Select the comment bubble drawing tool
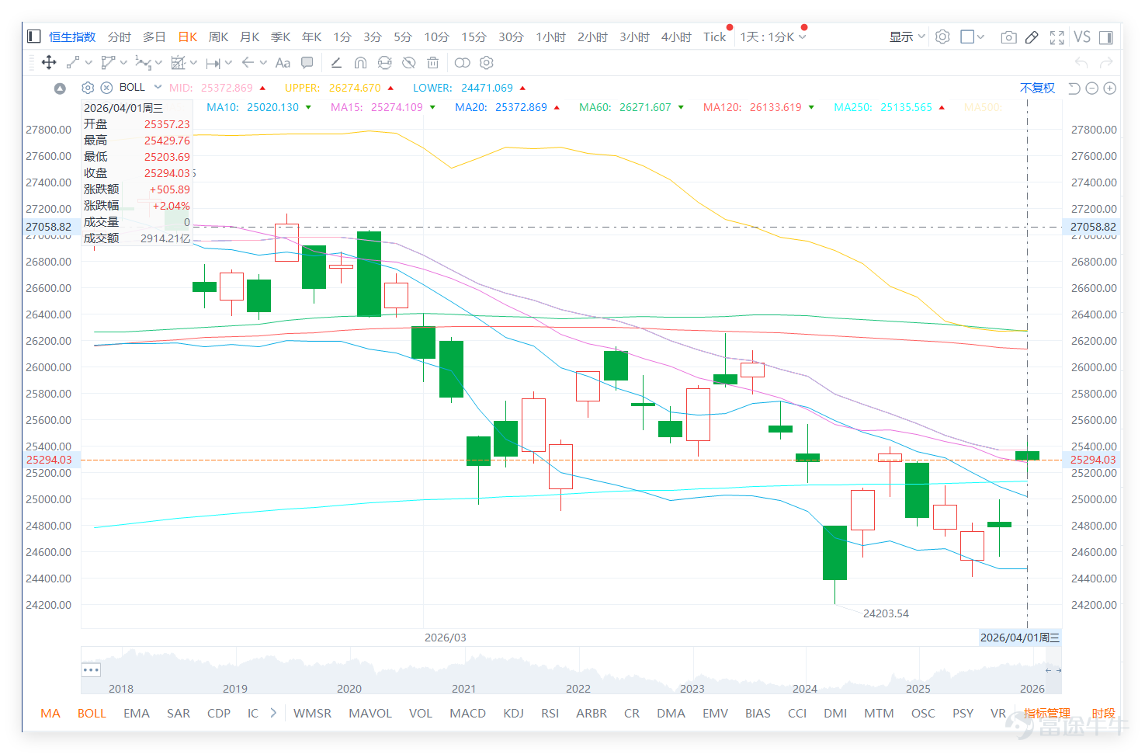1145x754 pixels. pyautogui.click(x=307, y=63)
